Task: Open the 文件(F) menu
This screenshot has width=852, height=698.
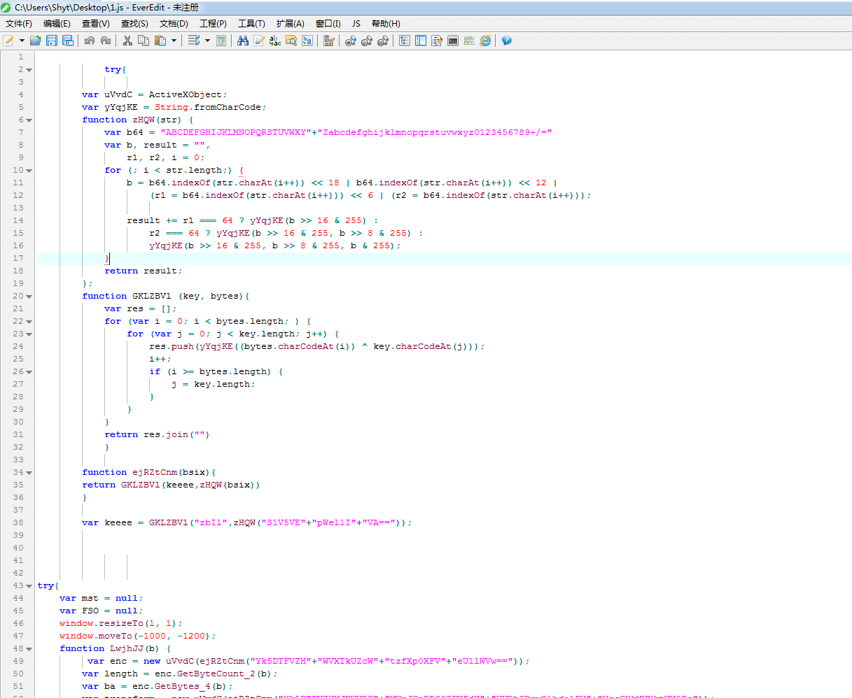Action: [x=19, y=23]
